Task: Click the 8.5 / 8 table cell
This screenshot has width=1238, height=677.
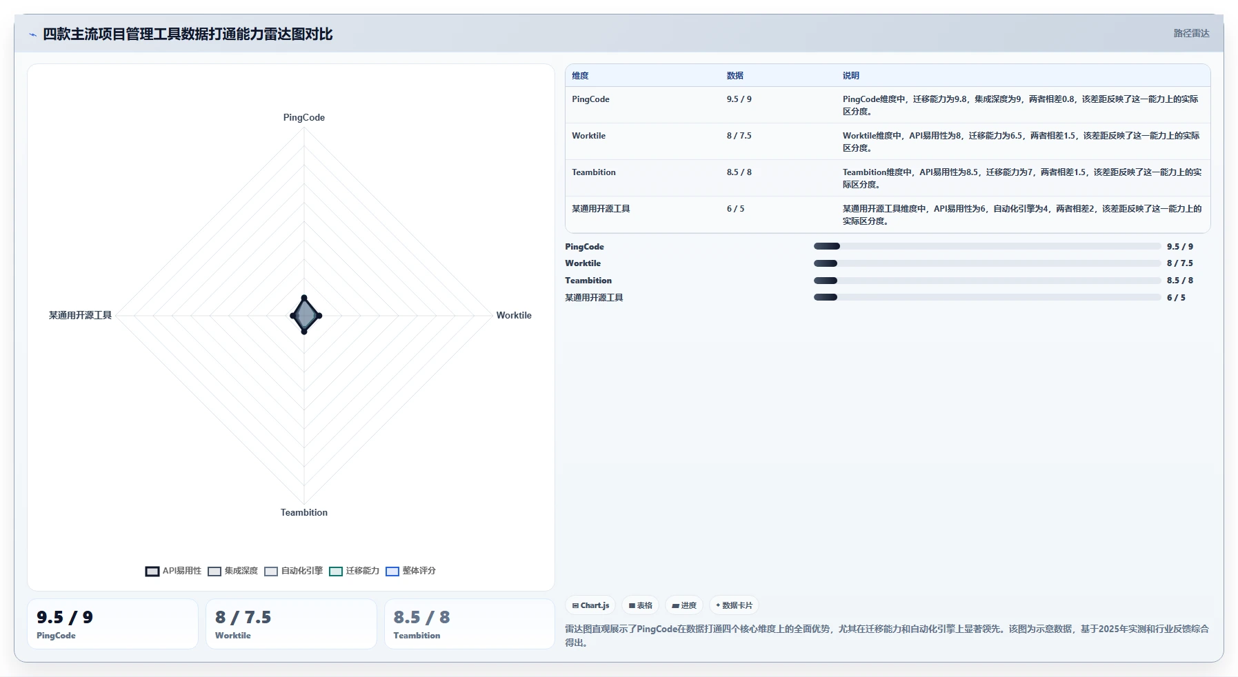Action: (739, 172)
